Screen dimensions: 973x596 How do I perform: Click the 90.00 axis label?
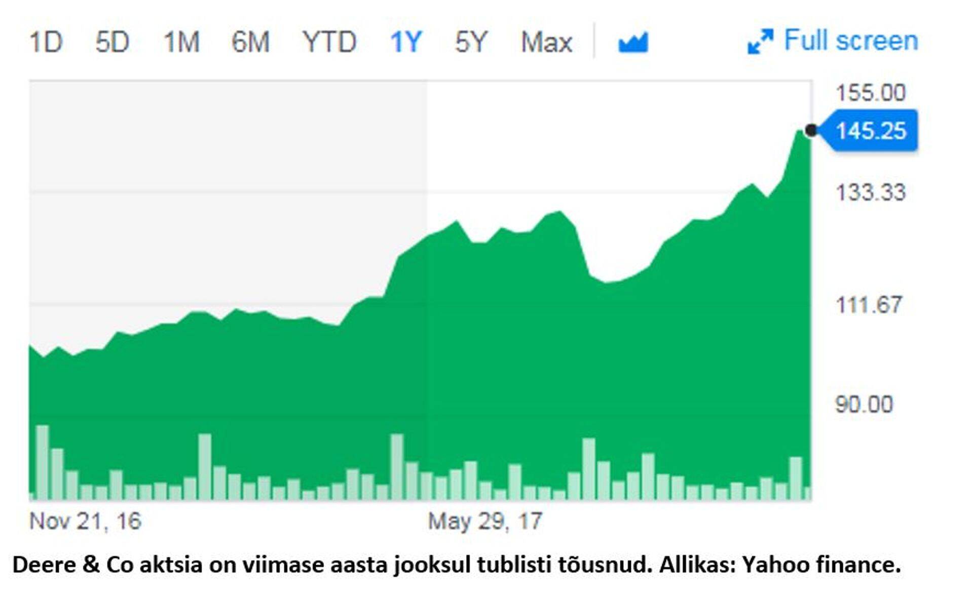coord(864,405)
